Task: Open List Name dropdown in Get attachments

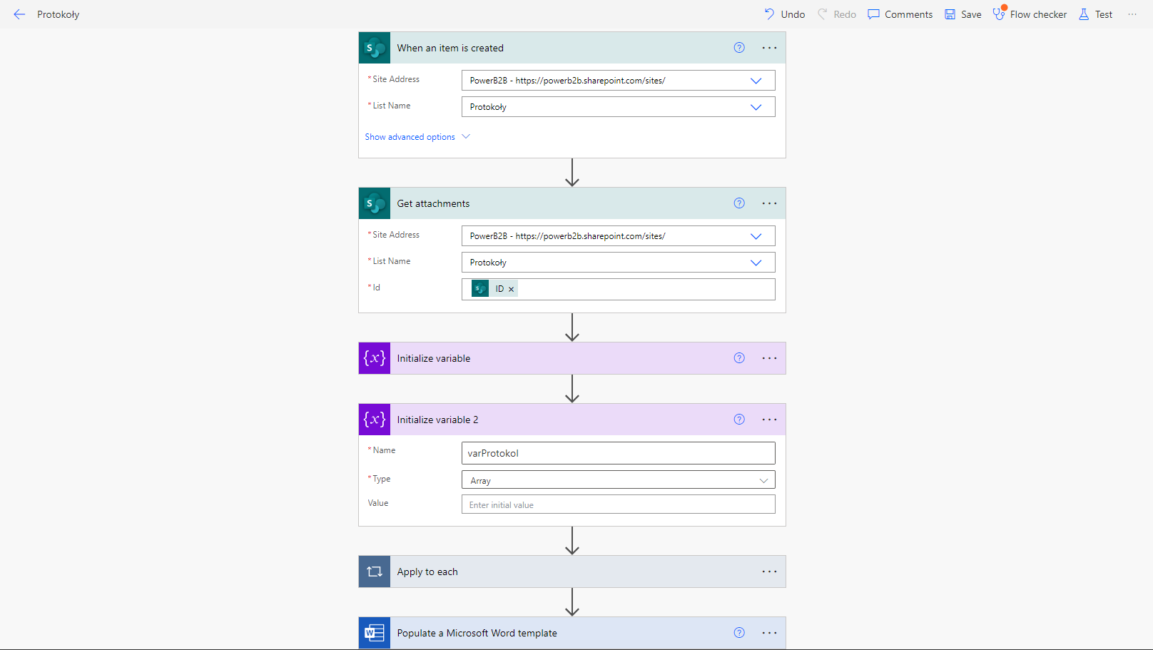Action: (x=756, y=263)
